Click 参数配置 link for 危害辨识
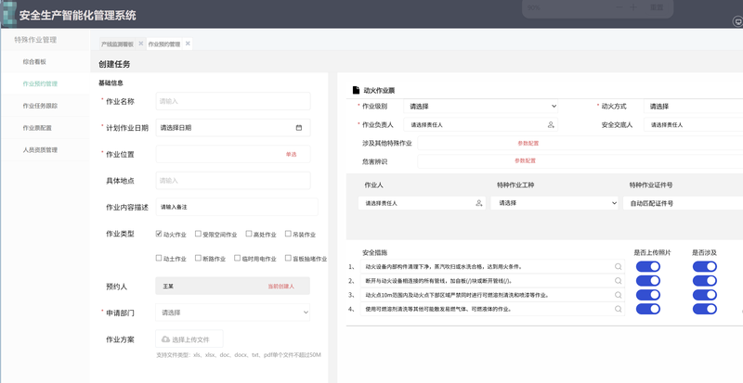The width and height of the screenshot is (743, 383). point(525,161)
